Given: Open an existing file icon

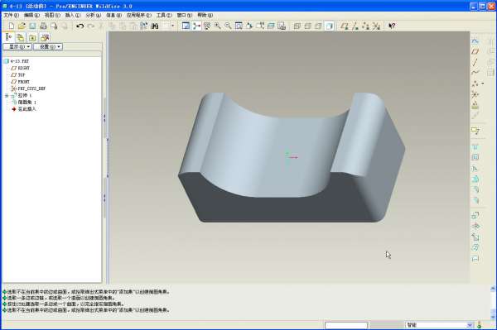Looking at the screenshot, I should (x=22, y=26).
